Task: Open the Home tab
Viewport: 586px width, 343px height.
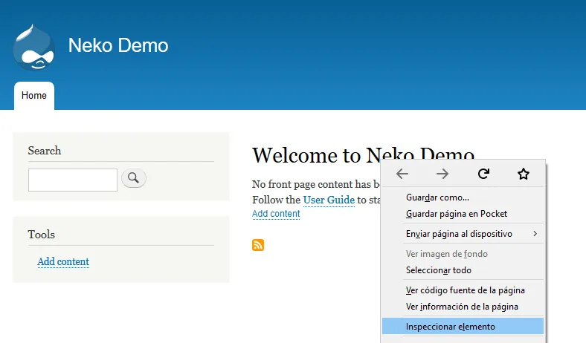Action: (x=34, y=96)
